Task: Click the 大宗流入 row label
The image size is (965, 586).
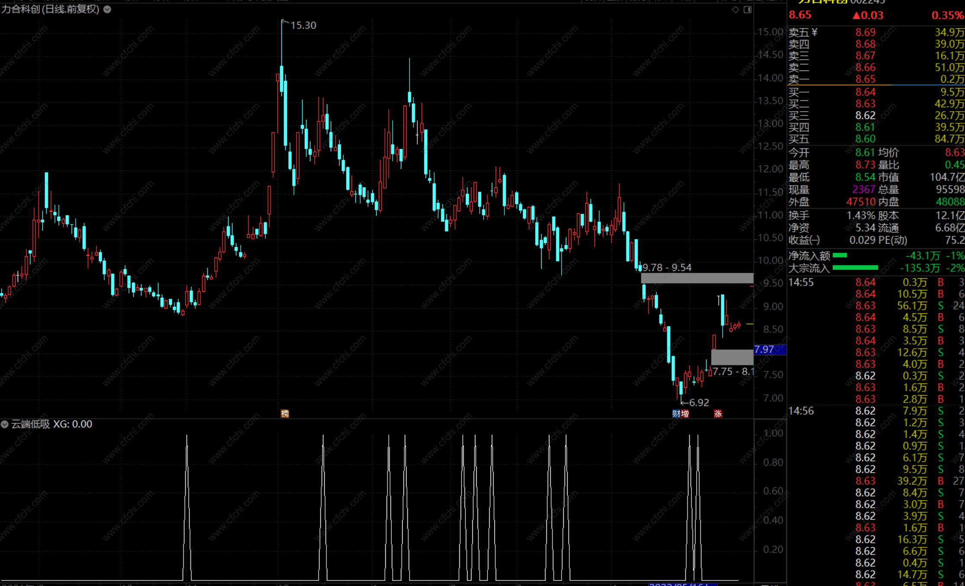Action: click(x=809, y=268)
